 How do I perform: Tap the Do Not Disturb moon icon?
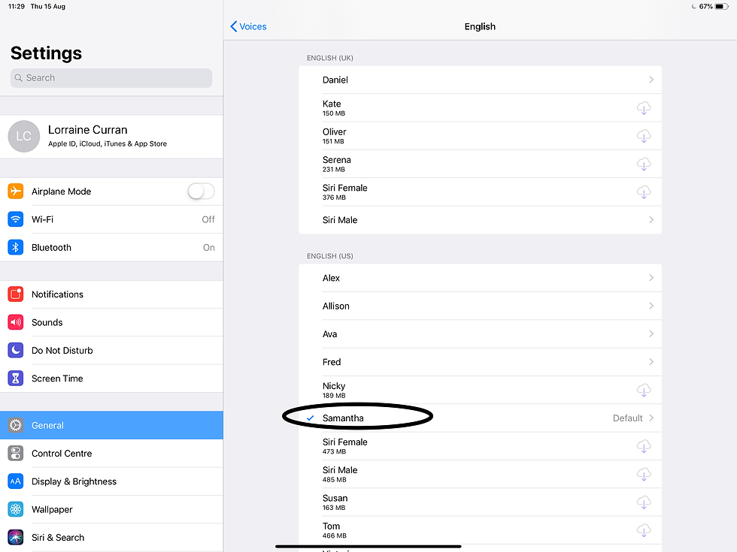pos(16,350)
